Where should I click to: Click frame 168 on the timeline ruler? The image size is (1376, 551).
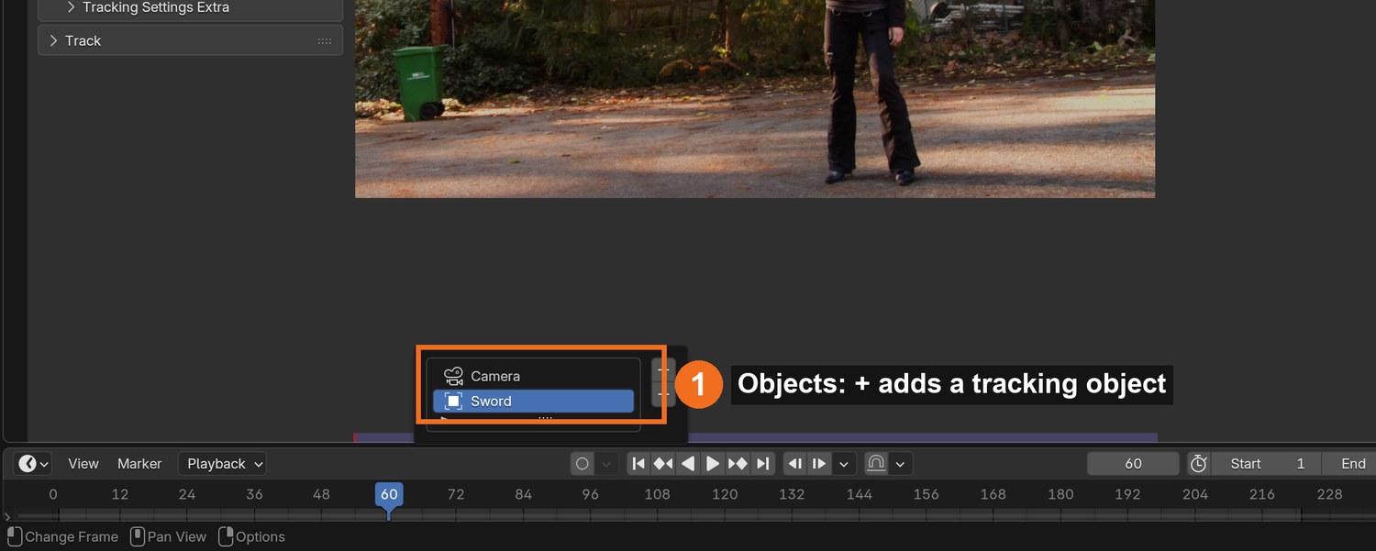tap(993, 494)
